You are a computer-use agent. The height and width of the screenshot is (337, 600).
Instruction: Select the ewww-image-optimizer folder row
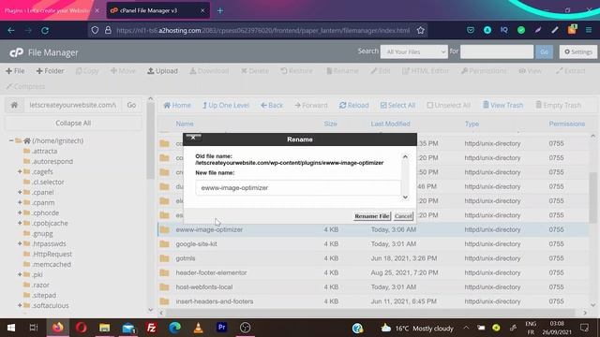pos(373,229)
